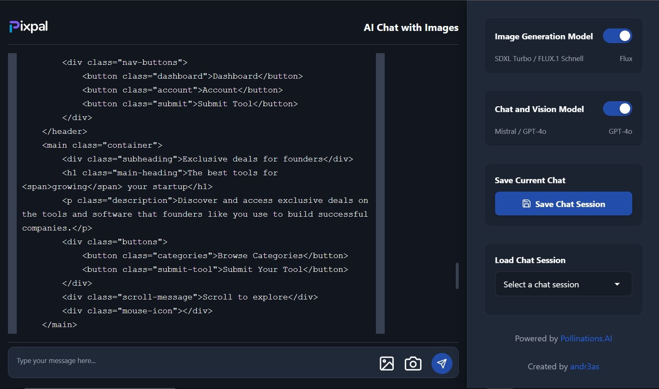
Task: Click the closing header tag line
Action: tap(64, 131)
